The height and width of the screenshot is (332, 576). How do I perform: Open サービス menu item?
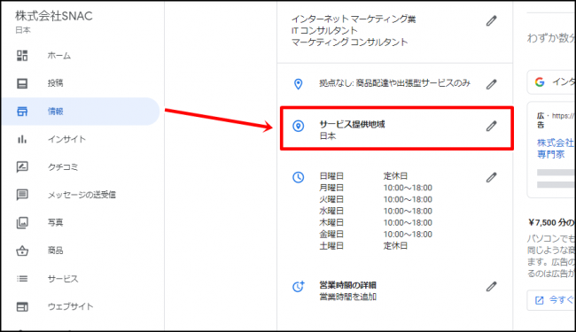click(63, 279)
